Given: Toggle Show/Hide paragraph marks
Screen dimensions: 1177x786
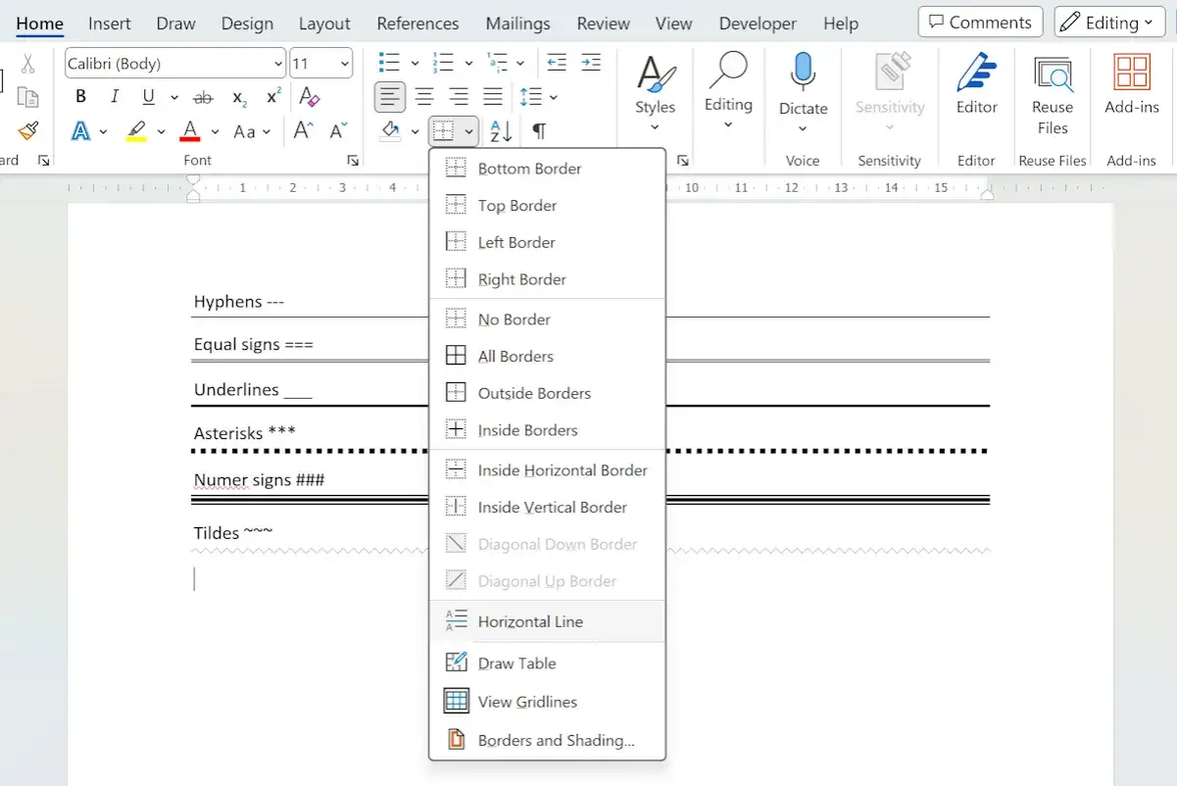Looking at the screenshot, I should pos(539,130).
